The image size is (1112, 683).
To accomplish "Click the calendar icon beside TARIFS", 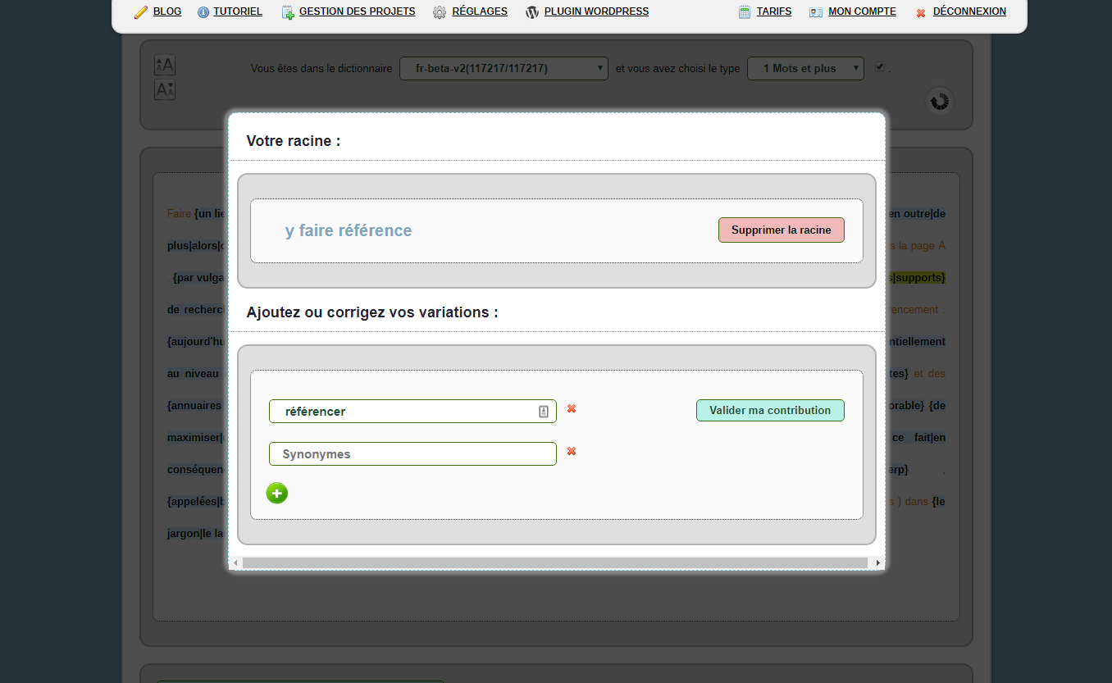I will pyautogui.click(x=745, y=12).
